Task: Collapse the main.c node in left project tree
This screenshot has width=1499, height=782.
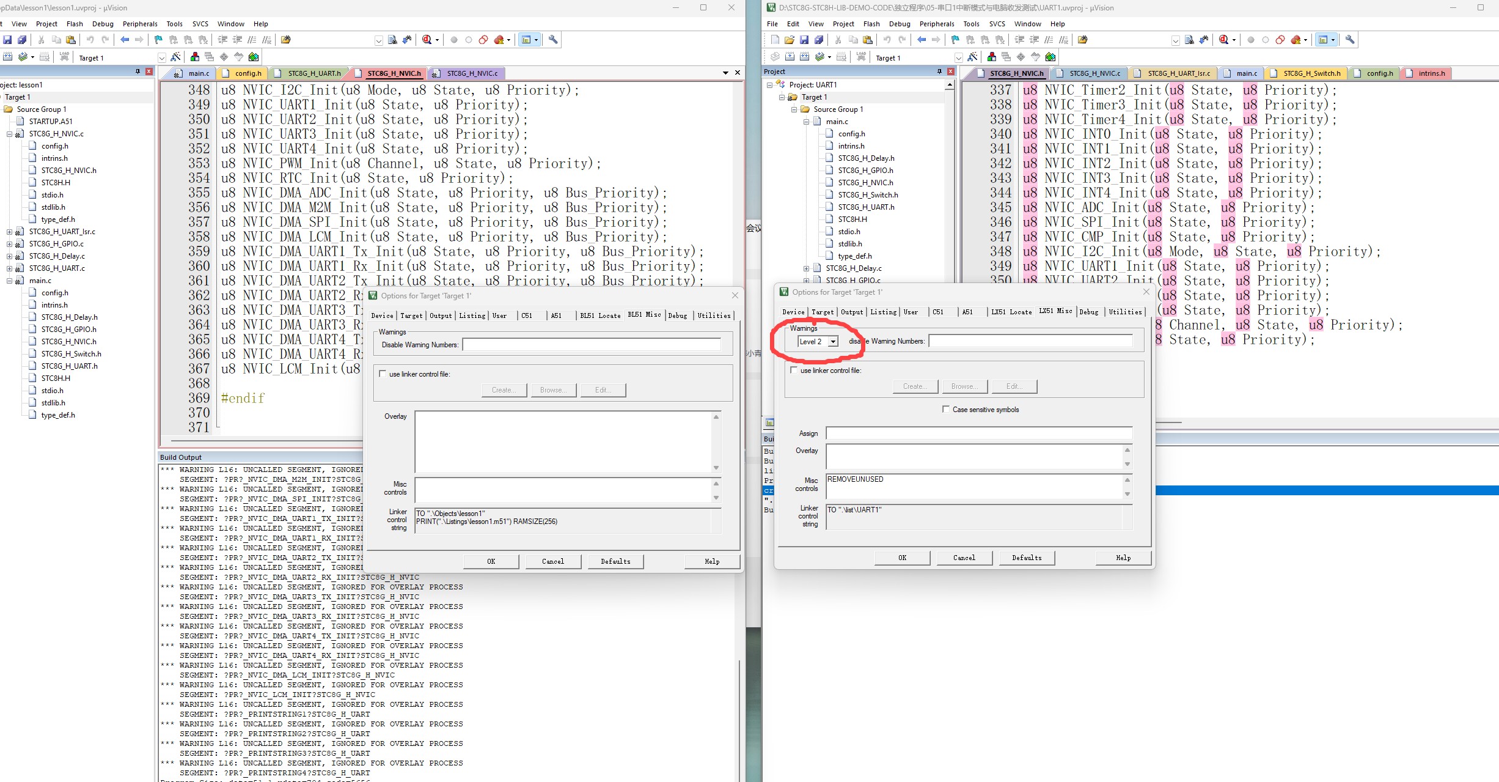Action: tap(10, 281)
